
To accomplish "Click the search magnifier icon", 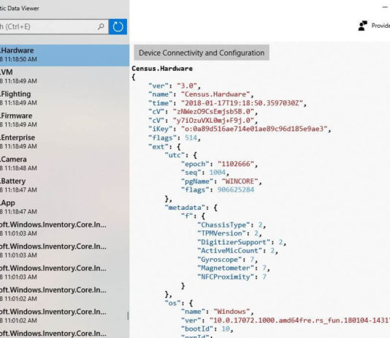I will point(101,26).
